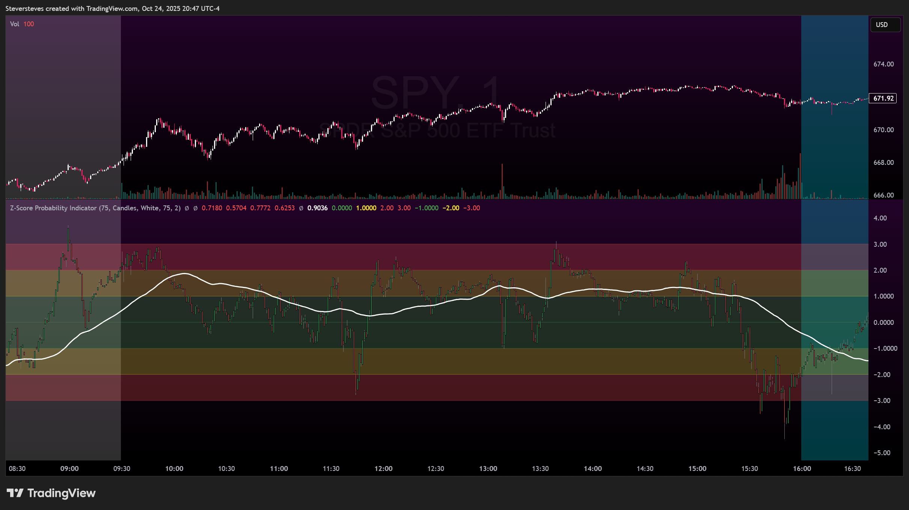Click the 16:30 time axis label
The image size is (909, 510).
[x=852, y=469]
